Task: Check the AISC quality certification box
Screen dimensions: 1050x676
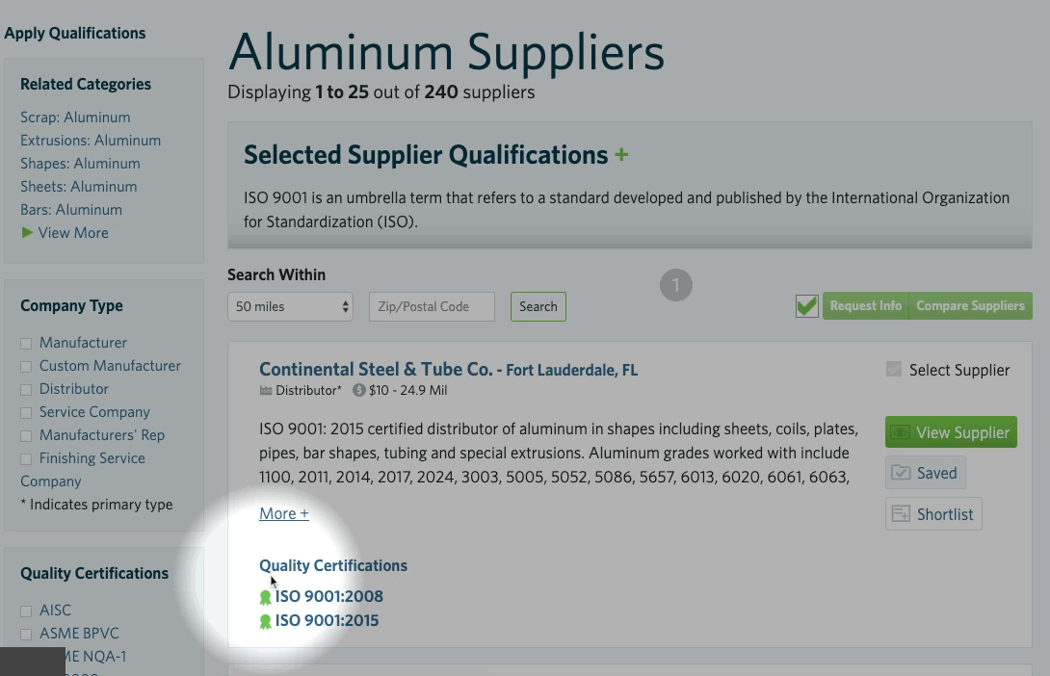Action: coord(26,611)
